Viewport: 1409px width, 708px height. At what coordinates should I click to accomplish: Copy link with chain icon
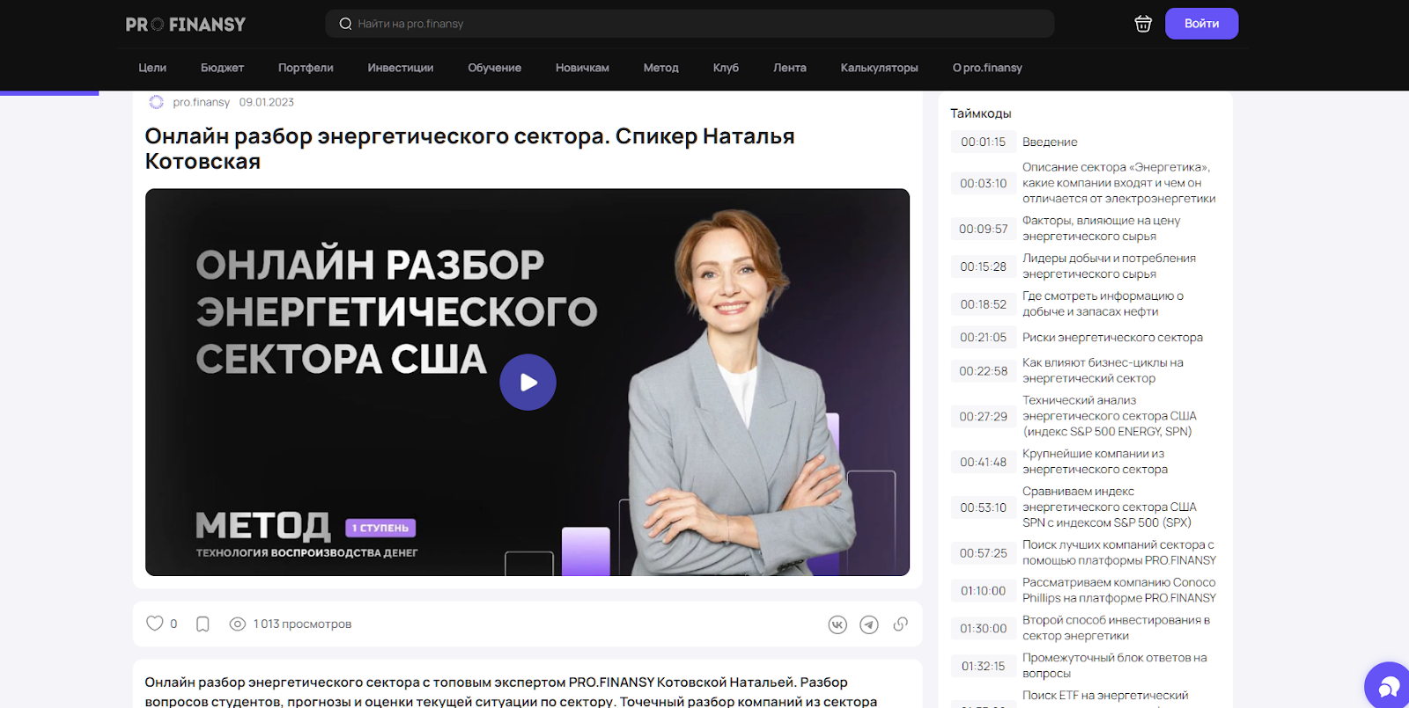(900, 624)
